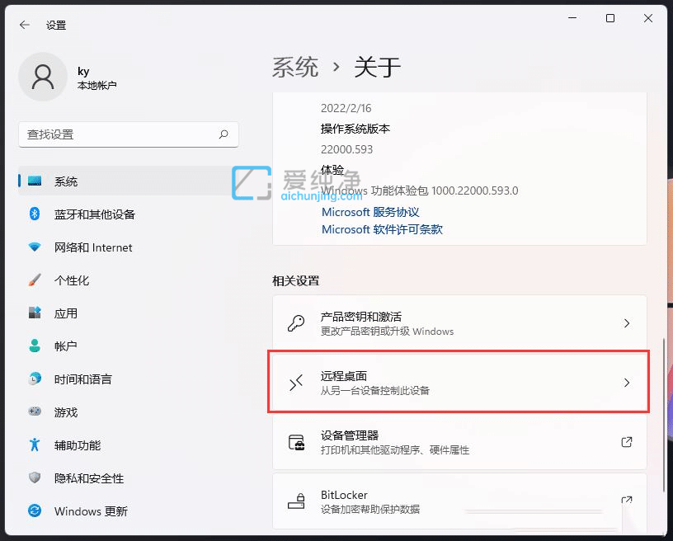Open 网络和 Internet settings
Screen dimensions: 673x541
point(128,247)
